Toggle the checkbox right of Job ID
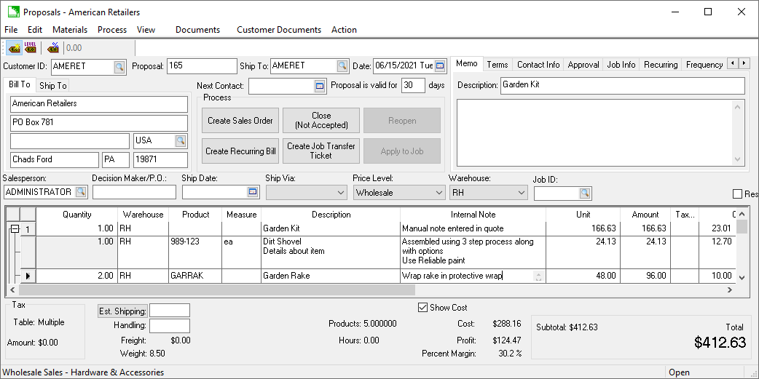Screen dimensions: 759x379 pos(738,194)
